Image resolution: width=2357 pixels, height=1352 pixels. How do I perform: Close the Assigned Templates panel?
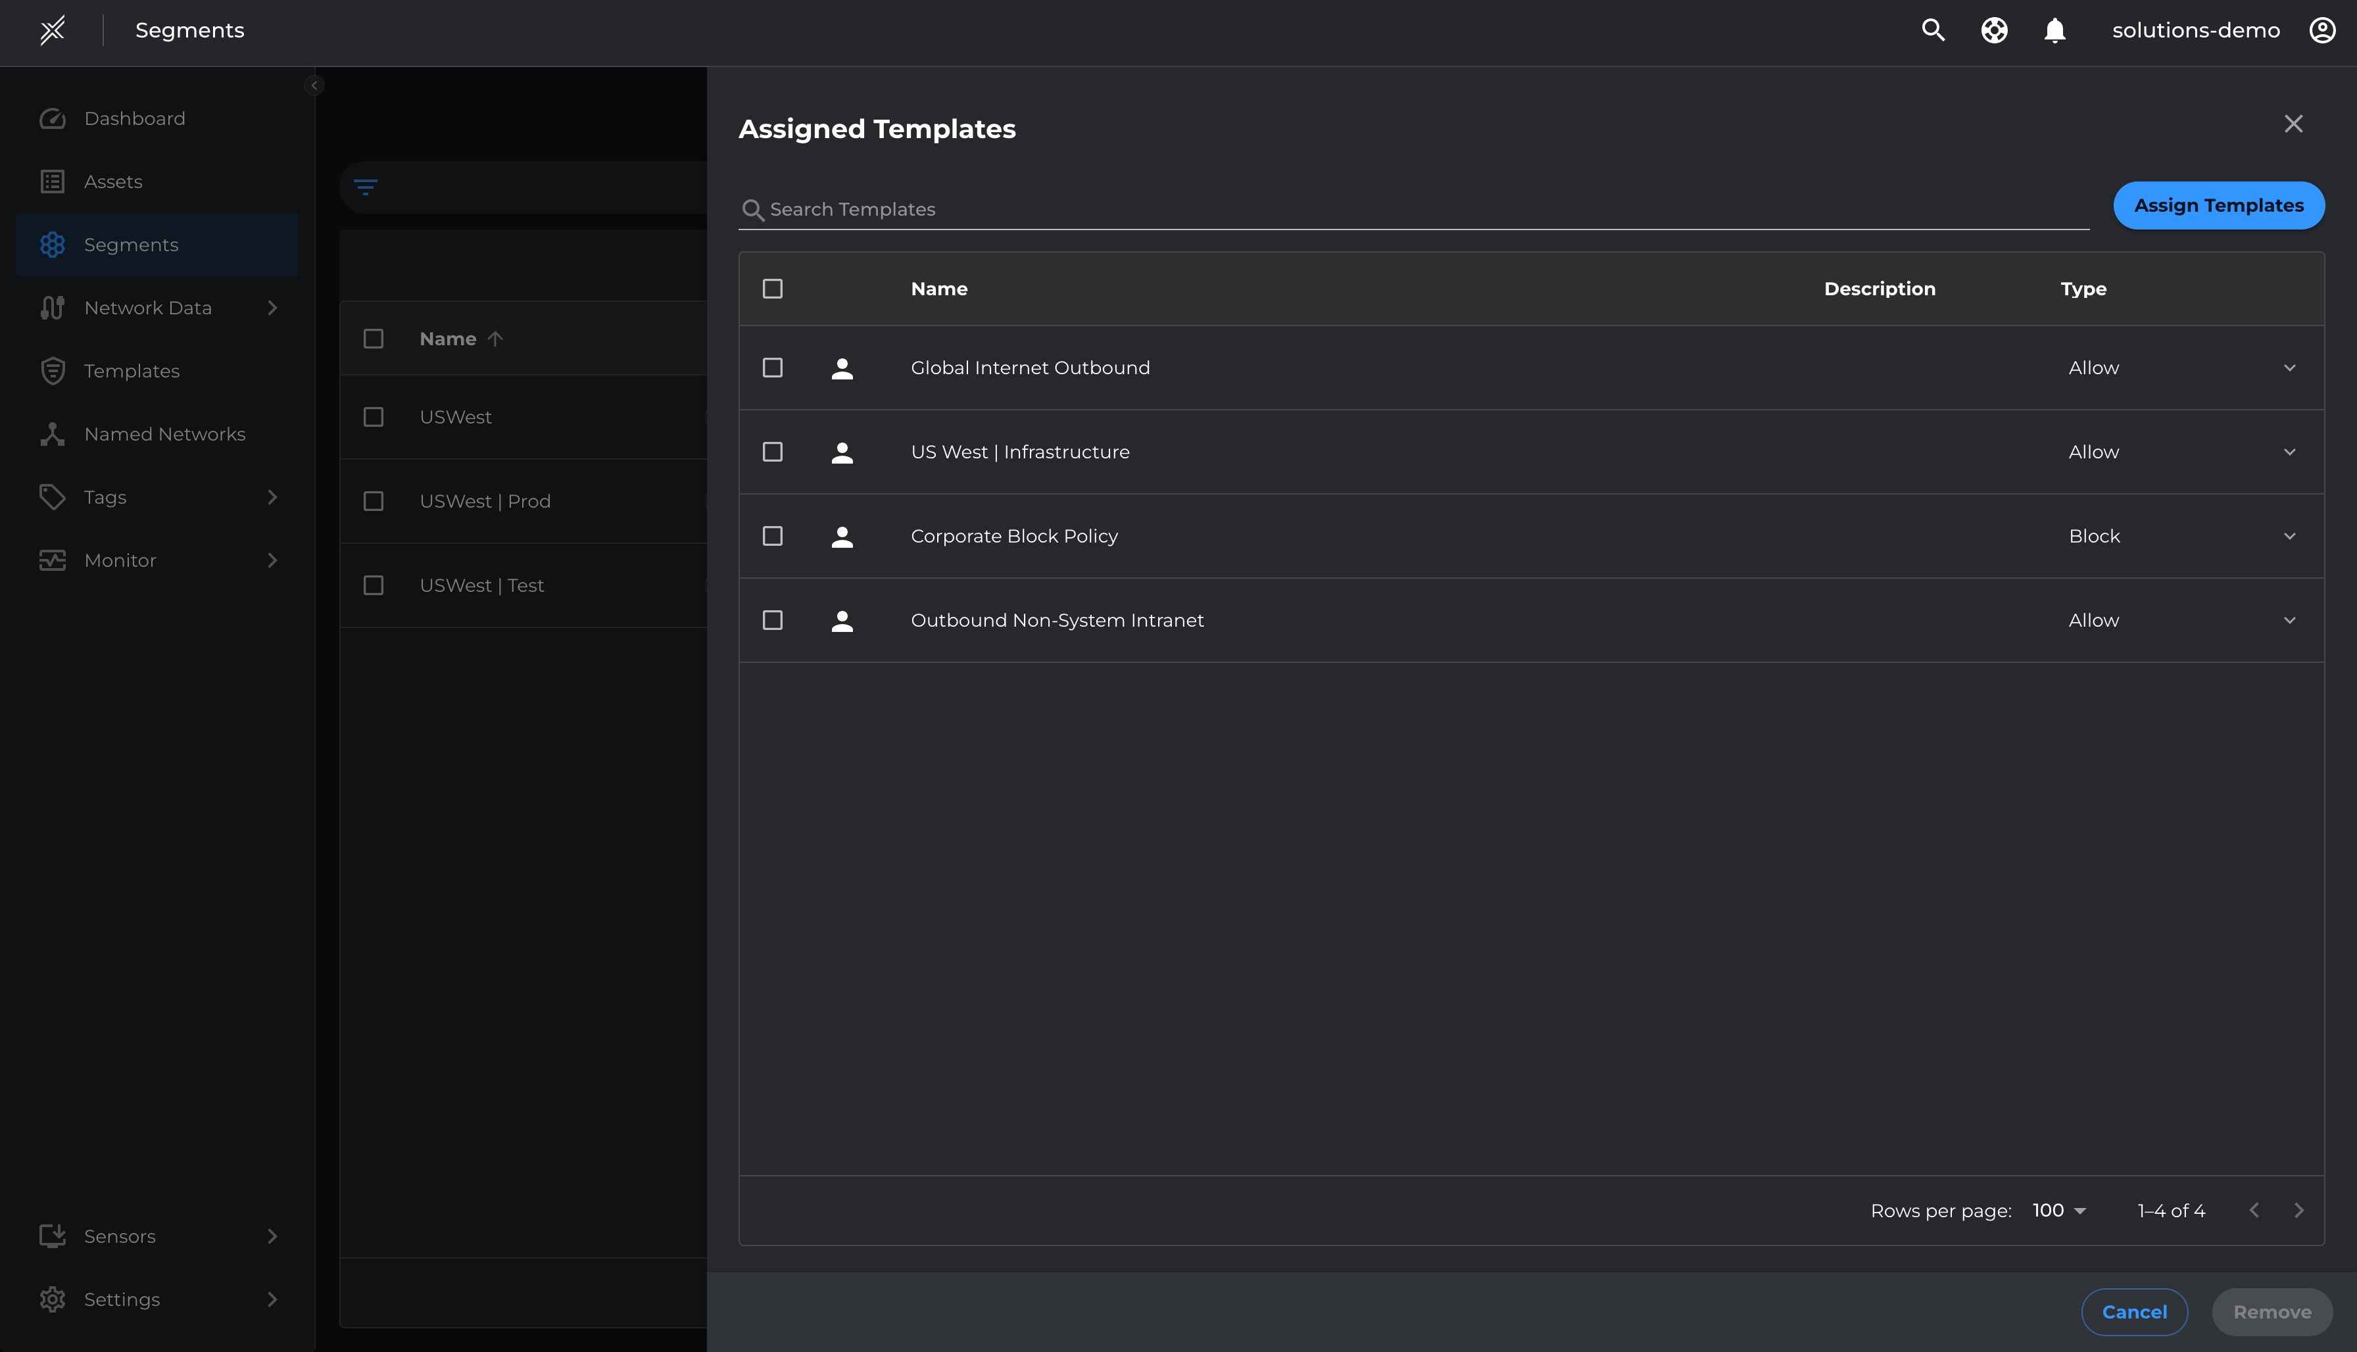[2293, 124]
